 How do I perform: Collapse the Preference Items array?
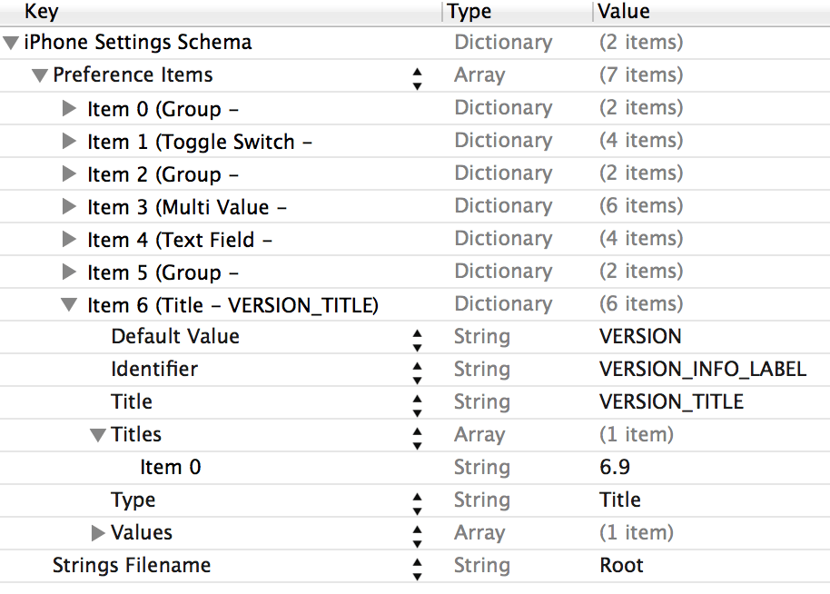tap(39, 75)
